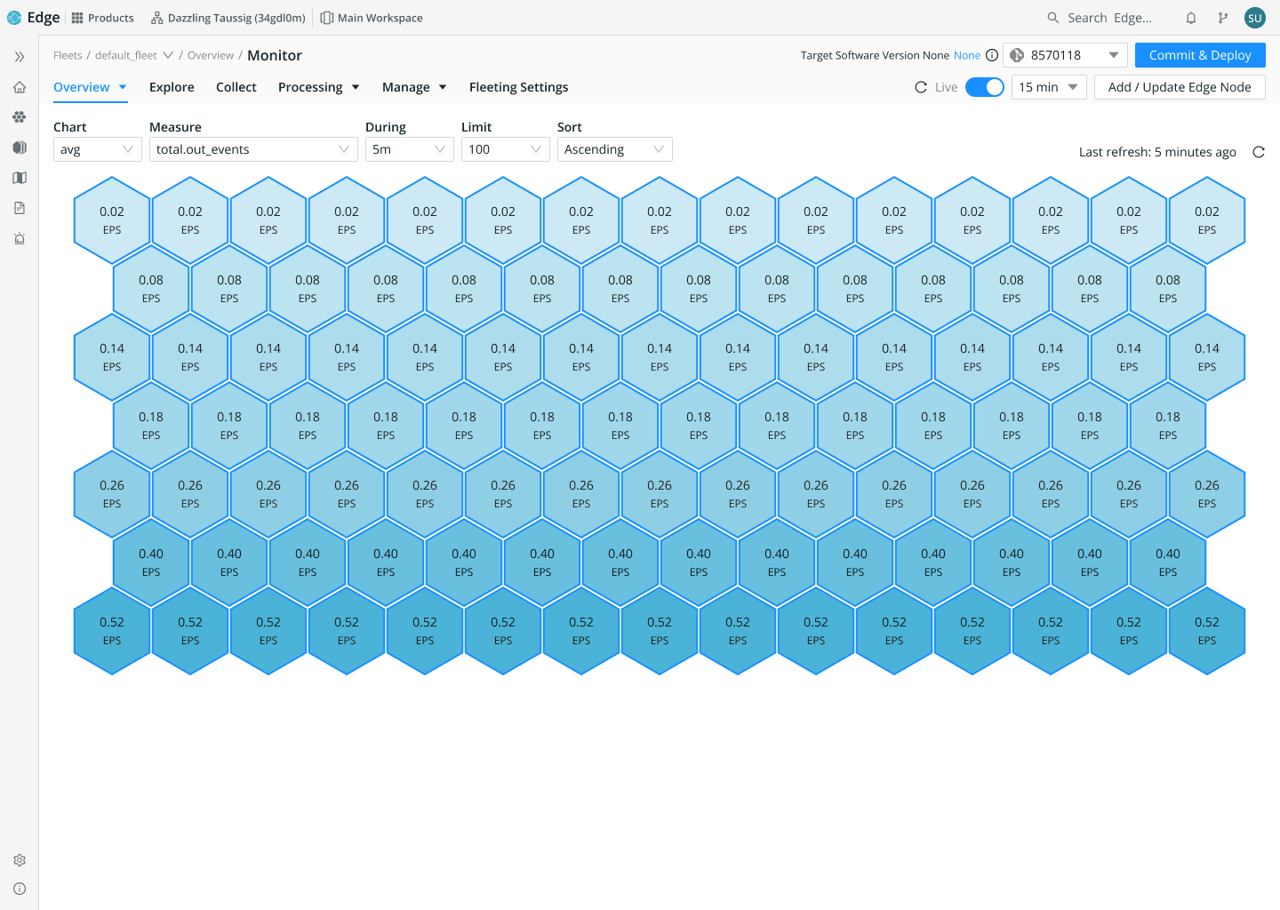The width and height of the screenshot is (1280, 910).
Task: Open Settings via the gear icon
Action: point(19,860)
